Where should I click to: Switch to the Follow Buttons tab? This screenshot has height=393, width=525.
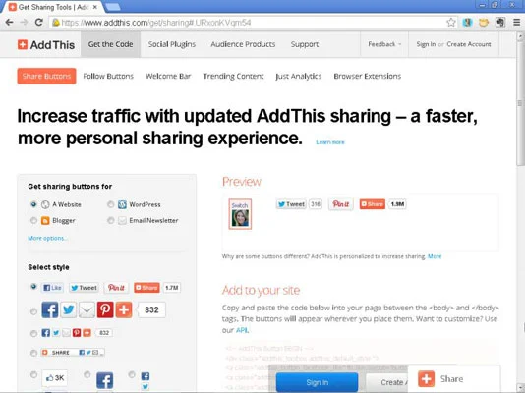(108, 76)
